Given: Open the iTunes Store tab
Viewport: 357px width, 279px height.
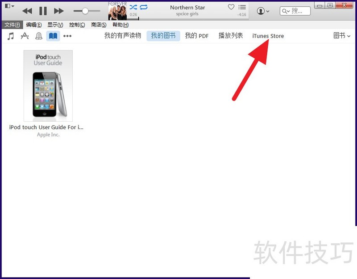Looking at the screenshot, I should pos(268,36).
